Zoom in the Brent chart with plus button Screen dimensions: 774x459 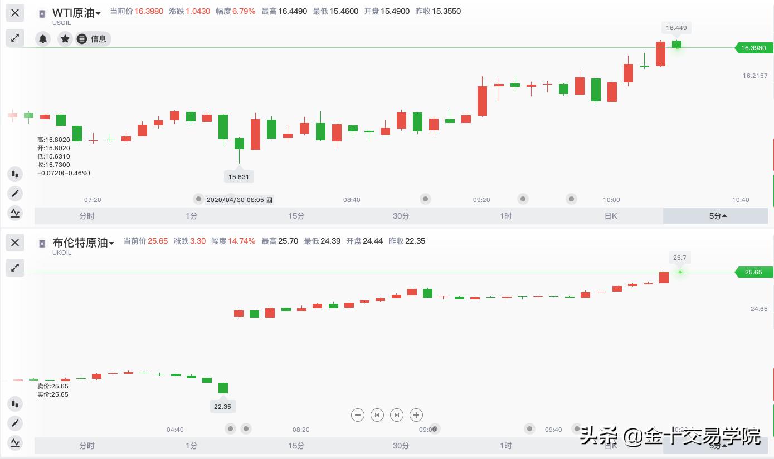coord(416,414)
